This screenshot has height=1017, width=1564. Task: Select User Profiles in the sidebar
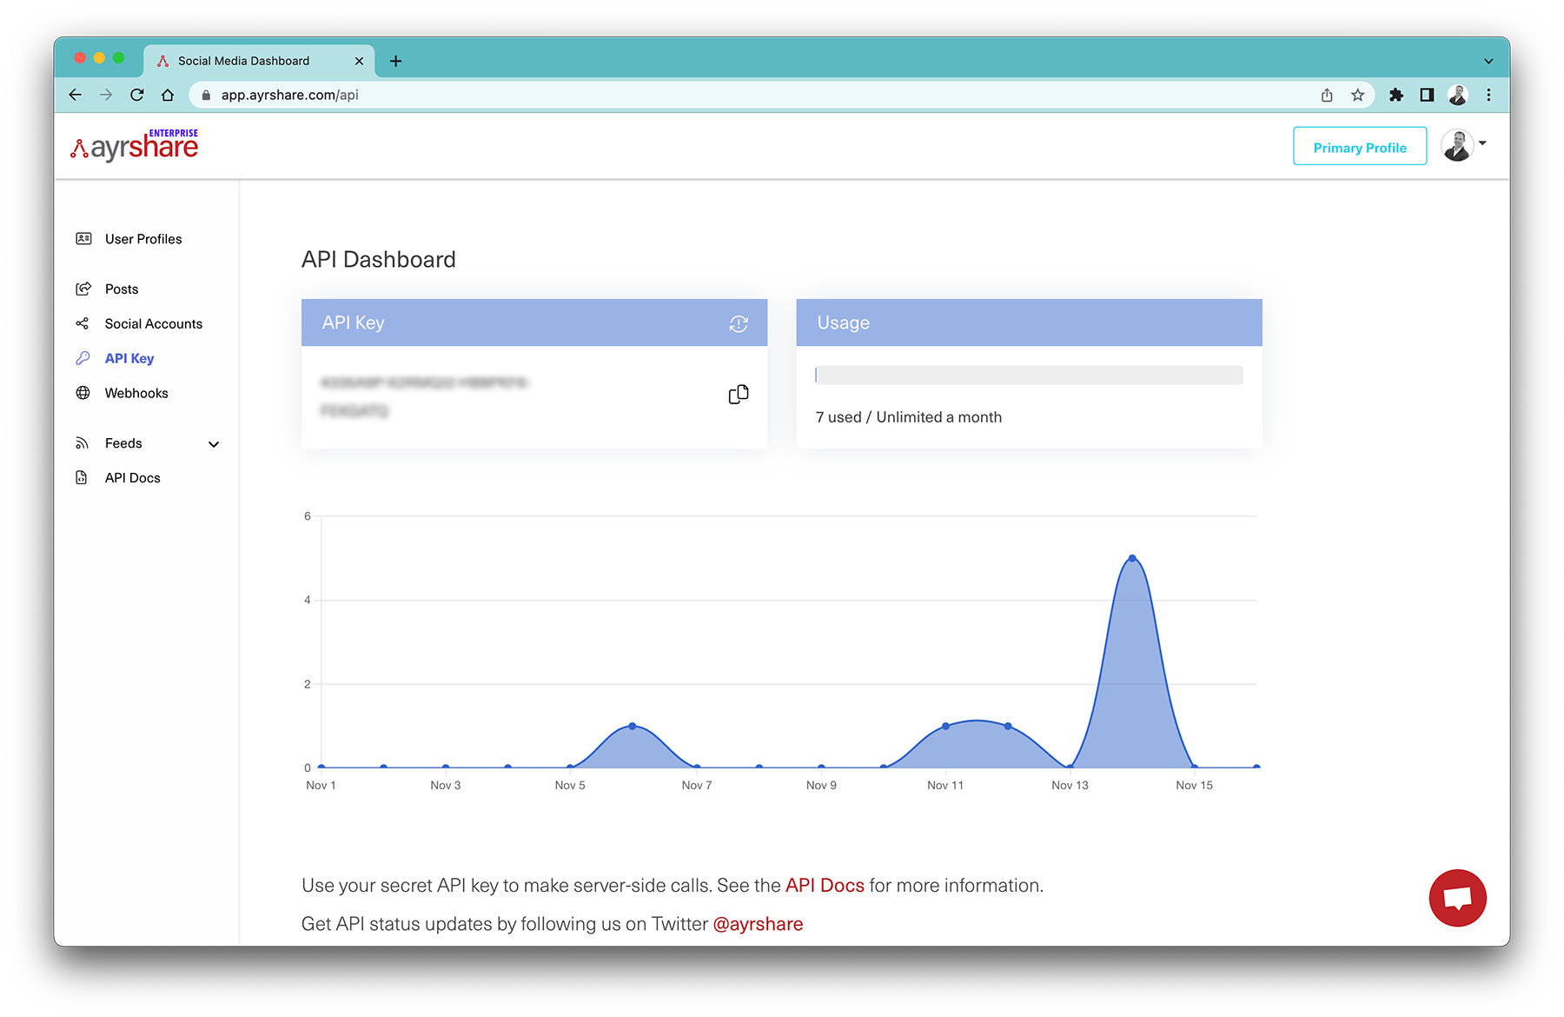[83, 238]
